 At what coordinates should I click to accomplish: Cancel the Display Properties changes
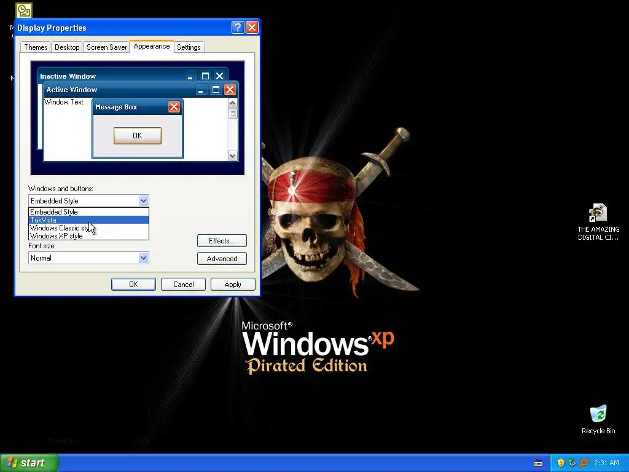pyautogui.click(x=183, y=284)
